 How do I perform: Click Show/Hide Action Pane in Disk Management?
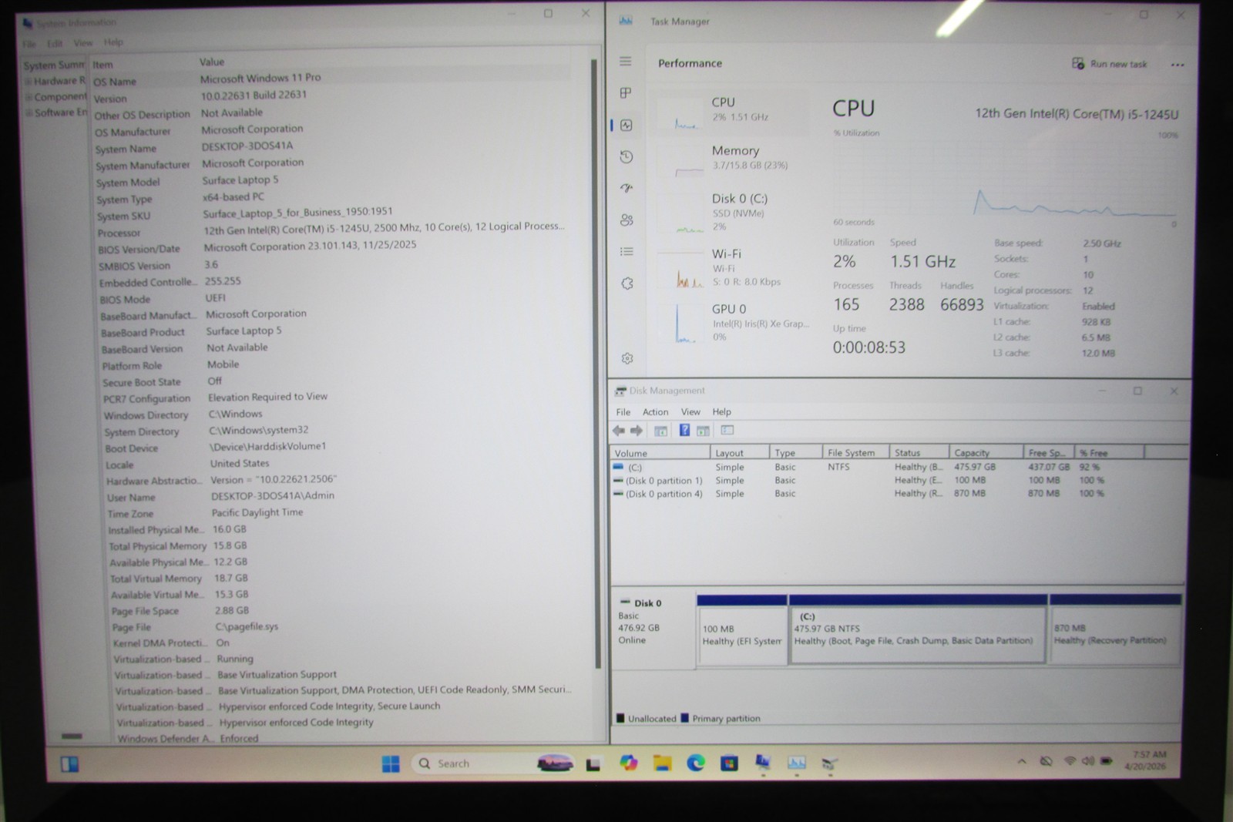click(703, 431)
